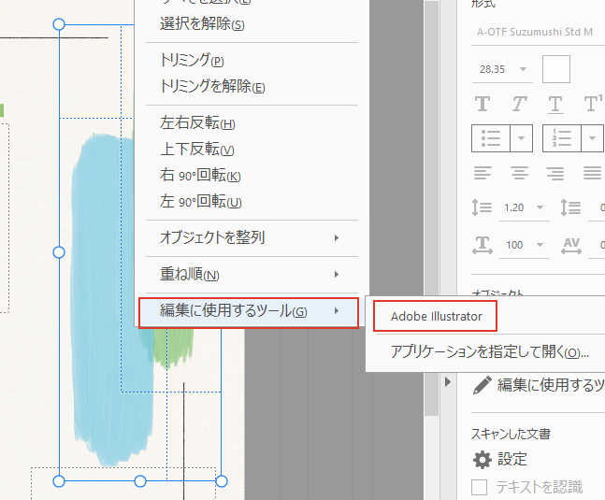This screenshot has width=605, height=500.
Task: Select 右 90°回転 menu item
Action: pos(252,176)
